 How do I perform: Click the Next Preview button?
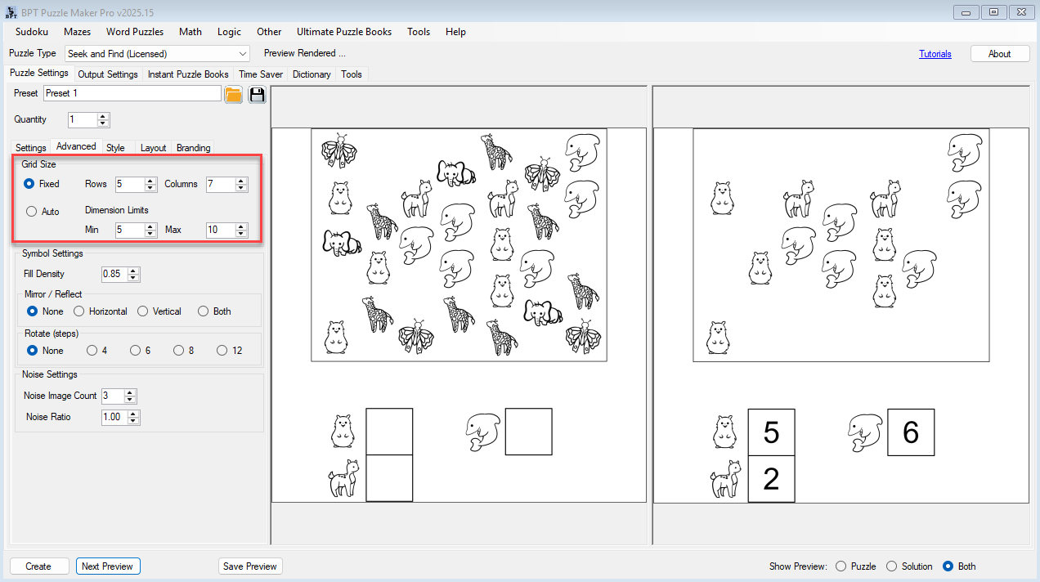click(107, 566)
